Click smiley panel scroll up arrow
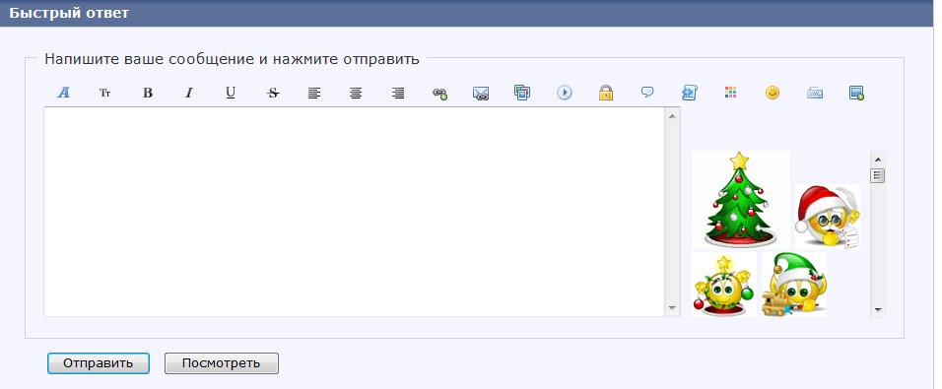This screenshot has width=942, height=389. 878,160
